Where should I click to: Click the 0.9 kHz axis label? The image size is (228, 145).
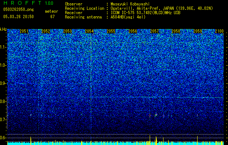3,83
